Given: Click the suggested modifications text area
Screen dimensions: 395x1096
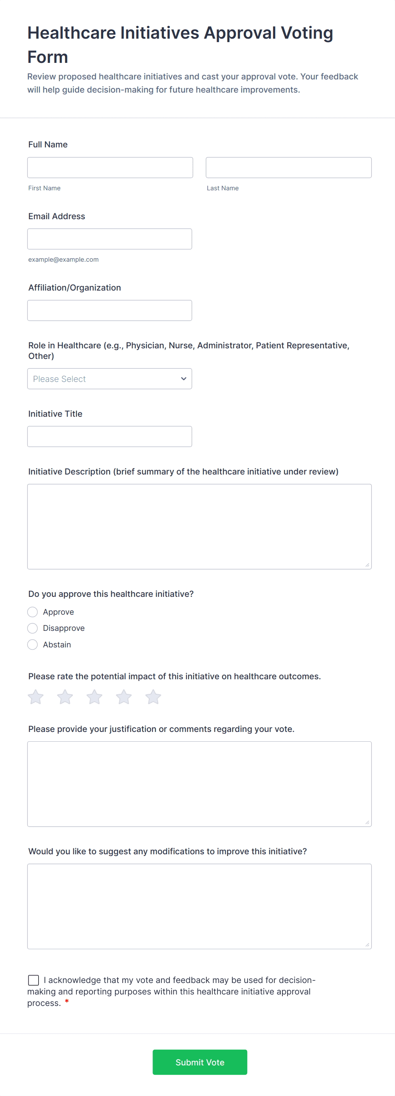Looking at the screenshot, I should pos(200,906).
